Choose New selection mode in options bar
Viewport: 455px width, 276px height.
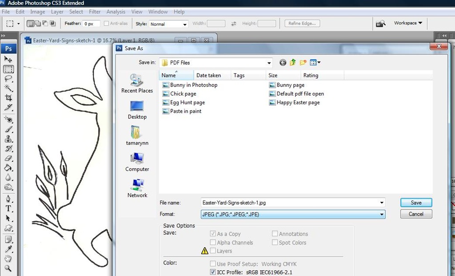click(30, 24)
